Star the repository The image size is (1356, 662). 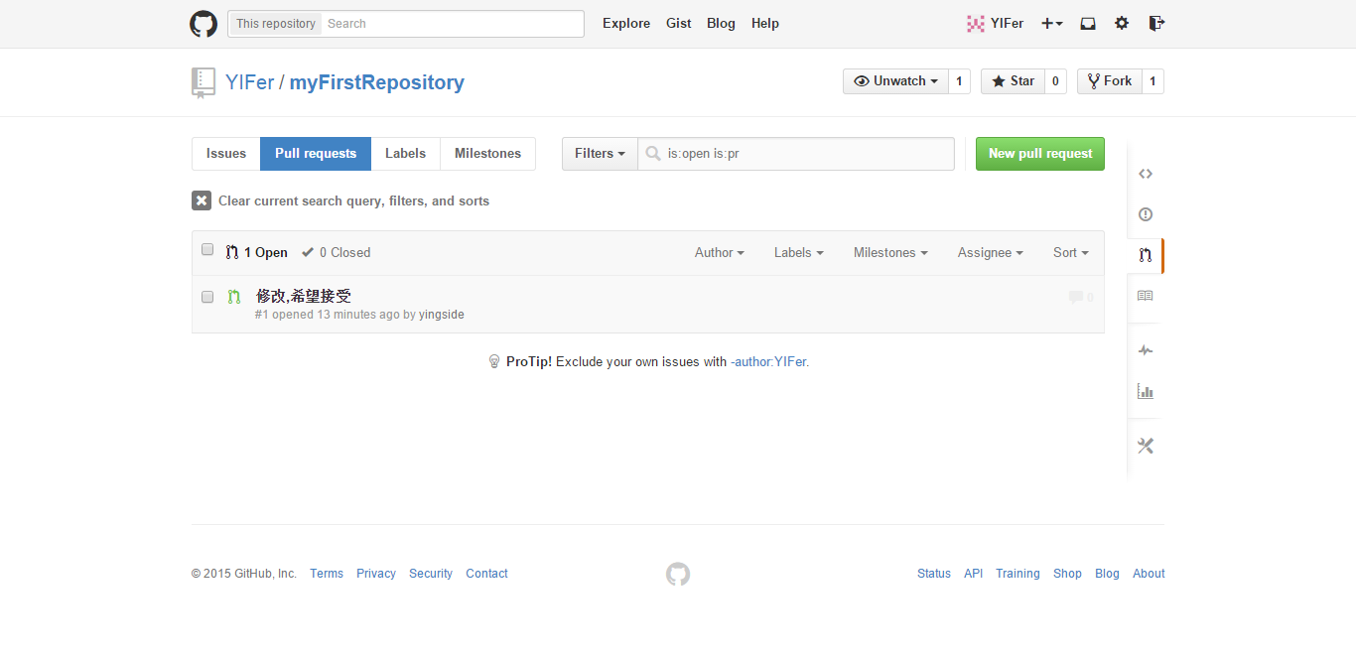pos(1013,81)
